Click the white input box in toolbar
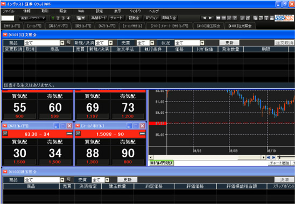This screenshot has width=295, height=204. pos(8,18)
